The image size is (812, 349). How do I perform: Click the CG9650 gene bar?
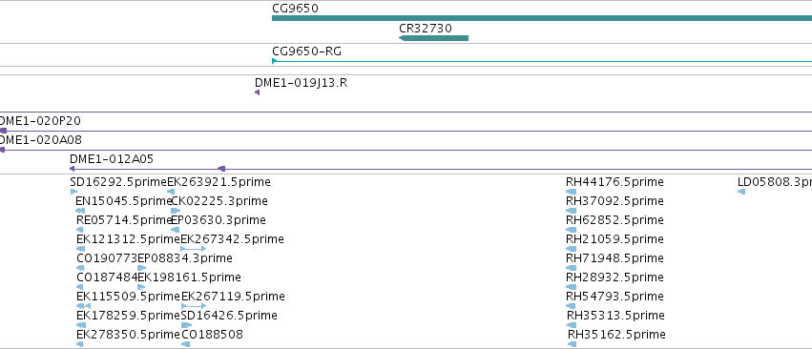pyautogui.click(x=542, y=18)
